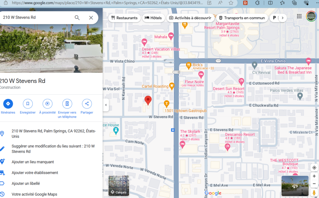
Task: Open read aloud icon in address bar
Action: [220, 3]
